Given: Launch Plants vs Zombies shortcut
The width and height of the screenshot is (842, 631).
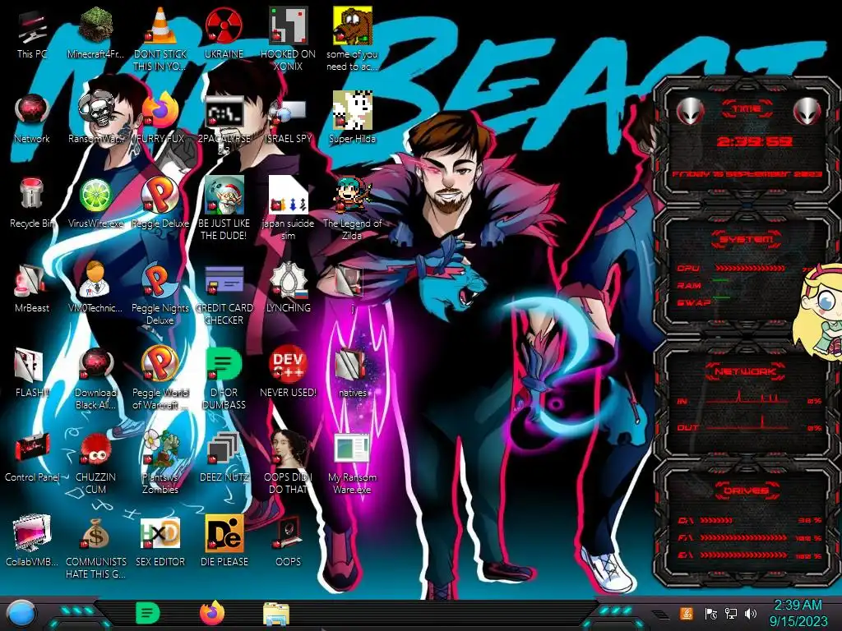Looking at the screenshot, I should [160, 449].
